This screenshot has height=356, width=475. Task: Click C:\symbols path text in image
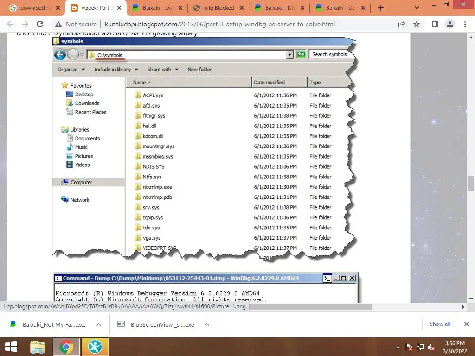click(109, 55)
